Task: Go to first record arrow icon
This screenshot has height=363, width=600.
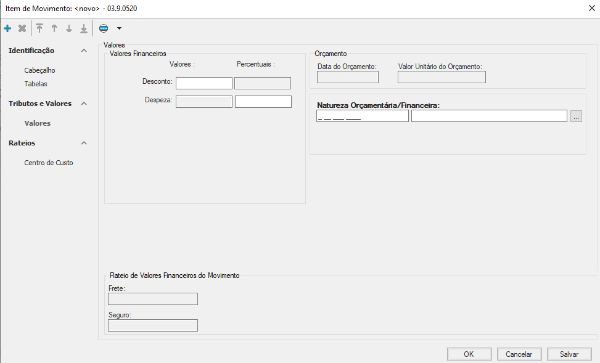Action: pyautogui.click(x=39, y=28)
